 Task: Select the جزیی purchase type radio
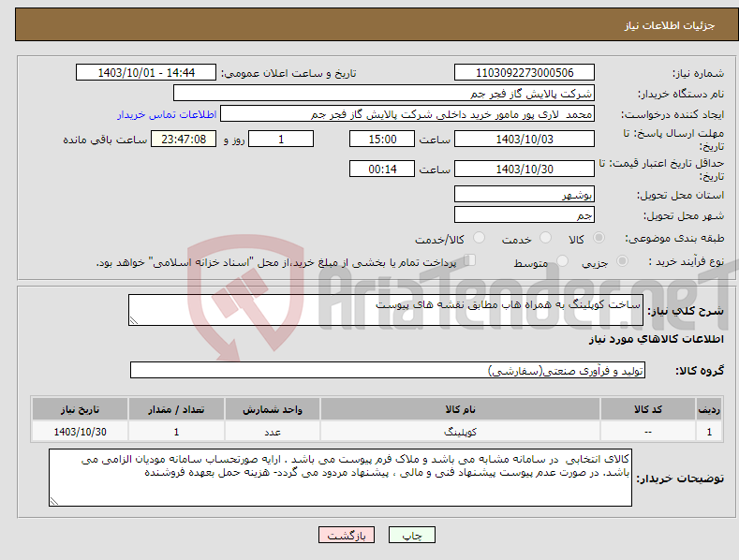click(622, 260)
